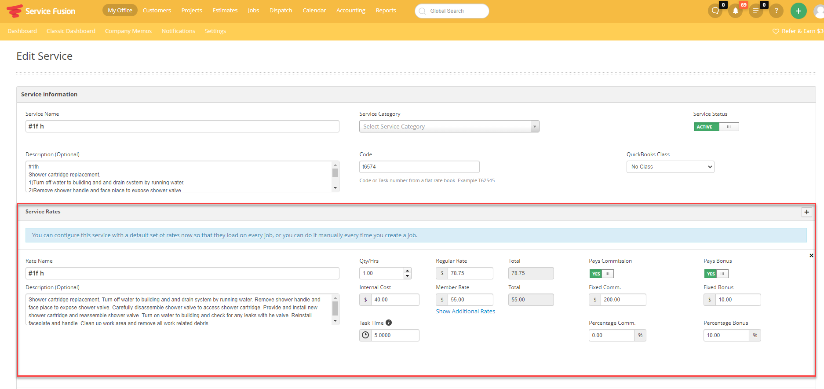The image size is (824, 389).
Task: Go to Classic Dashboard
Action: (x=71, y=31)
